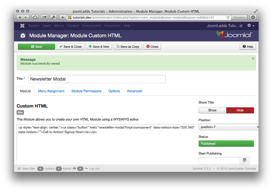This screenshot has height=192, width=273.
Task: Clear the position-7 selection with x
Action: (258, 127)
